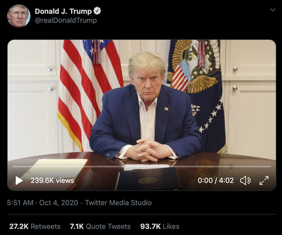The width and height of the screenshot is (282, 235).
Task: Click the 239.6K views counter
Action: coord(52,180)
